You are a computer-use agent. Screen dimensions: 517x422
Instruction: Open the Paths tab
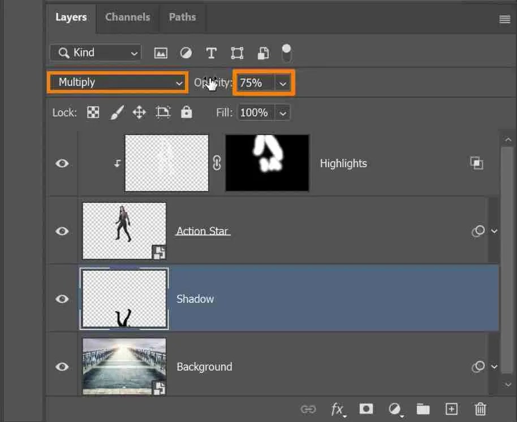[182, 18]
